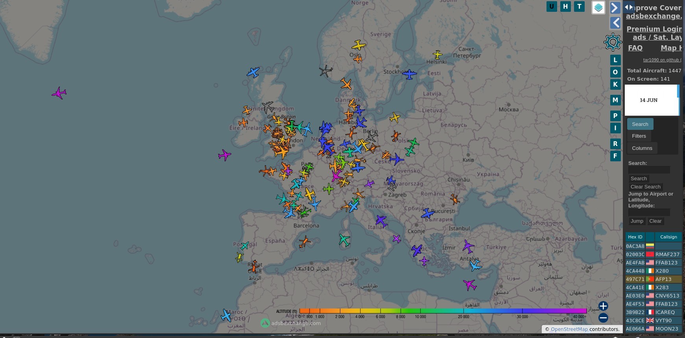
Task: Focus the Jump to Airport input field
Action: coord(649,212)
